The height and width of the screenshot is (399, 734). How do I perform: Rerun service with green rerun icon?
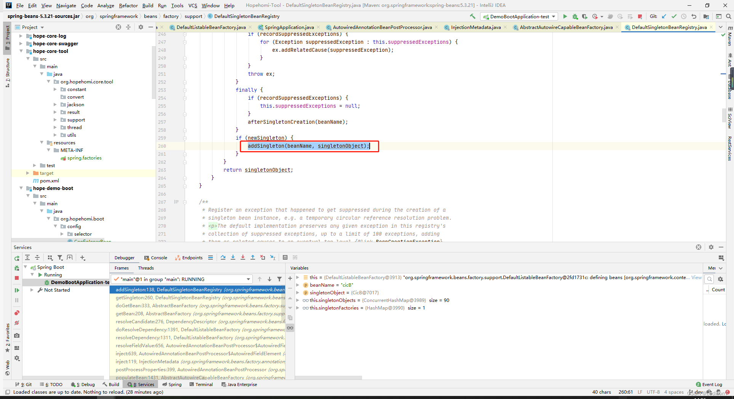click(x=17, y=258)
